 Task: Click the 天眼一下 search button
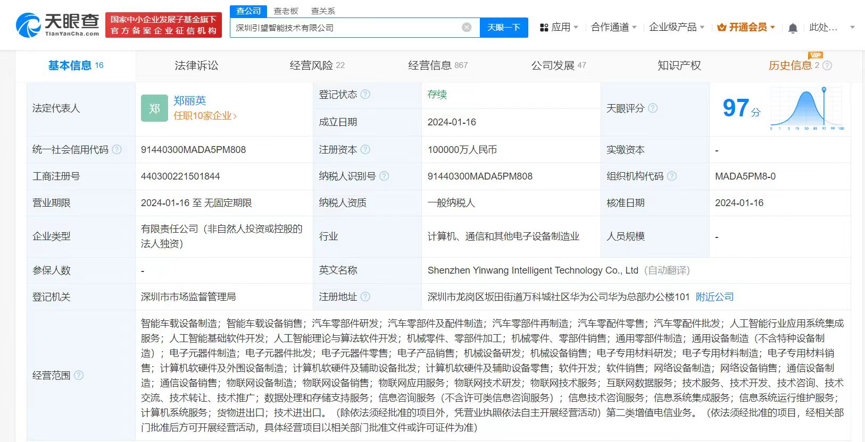point(504,28)
